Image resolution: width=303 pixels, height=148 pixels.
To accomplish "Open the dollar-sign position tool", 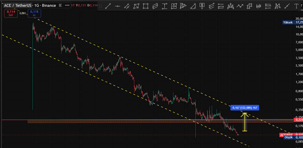I will click(202, 6).
